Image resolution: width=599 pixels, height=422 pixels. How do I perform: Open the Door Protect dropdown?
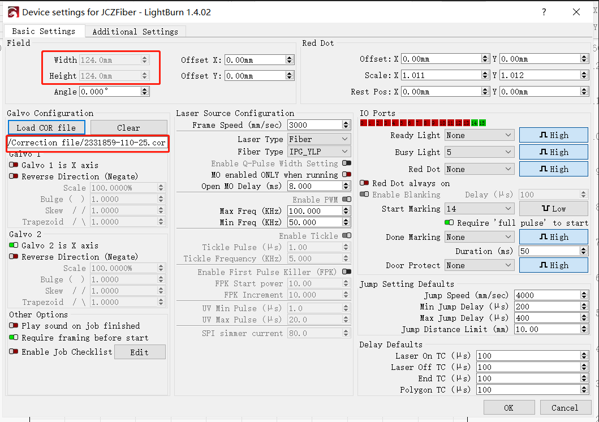click(479, 265)
